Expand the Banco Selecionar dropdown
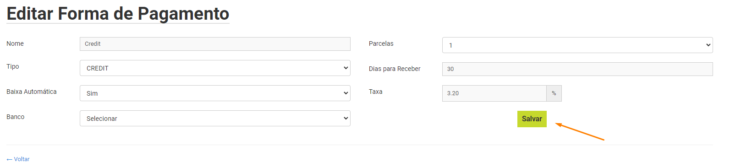Viewport: 741px width, 168px height. (215, 119)
